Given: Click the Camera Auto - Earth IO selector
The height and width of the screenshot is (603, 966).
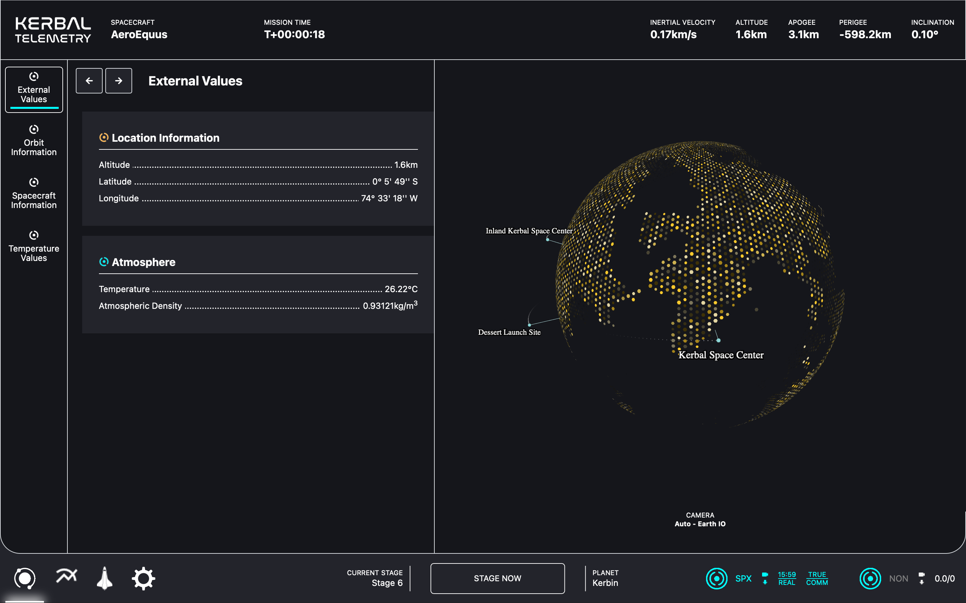Looking at the screenshot, I should (700, 520).
